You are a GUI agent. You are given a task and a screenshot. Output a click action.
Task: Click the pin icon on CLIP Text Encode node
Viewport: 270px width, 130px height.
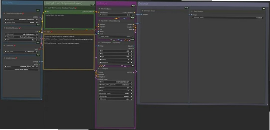coord(76,8)
